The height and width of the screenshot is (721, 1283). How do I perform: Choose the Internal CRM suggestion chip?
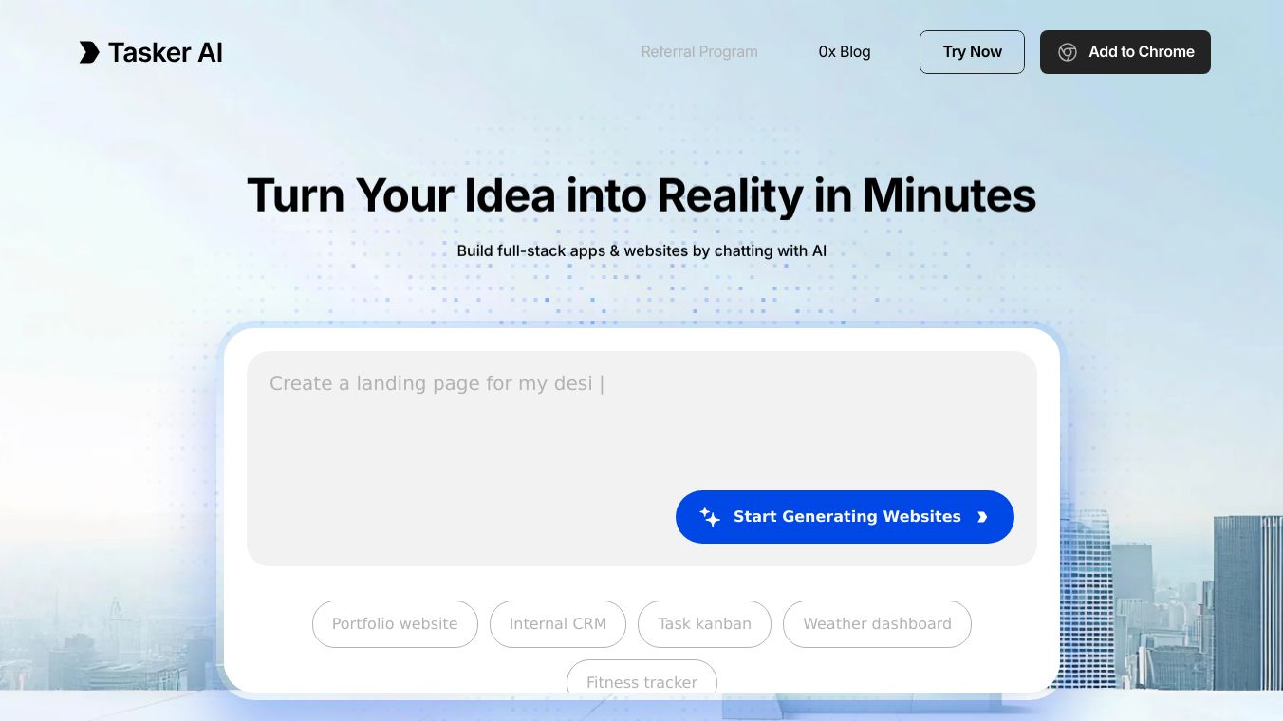click(x=558, y=624)
